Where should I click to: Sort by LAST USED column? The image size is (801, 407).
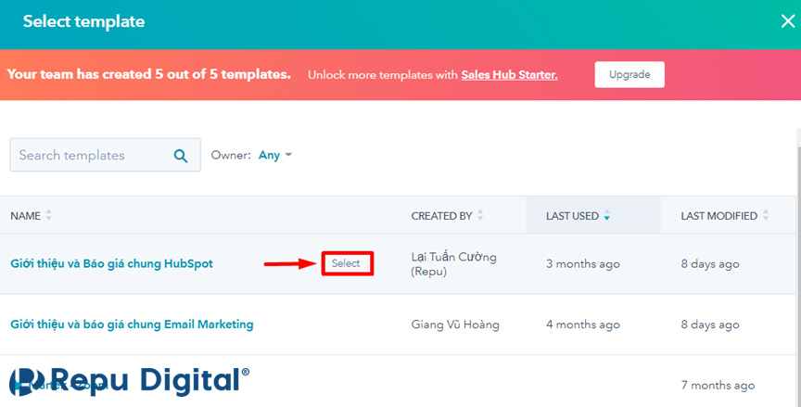578,215
